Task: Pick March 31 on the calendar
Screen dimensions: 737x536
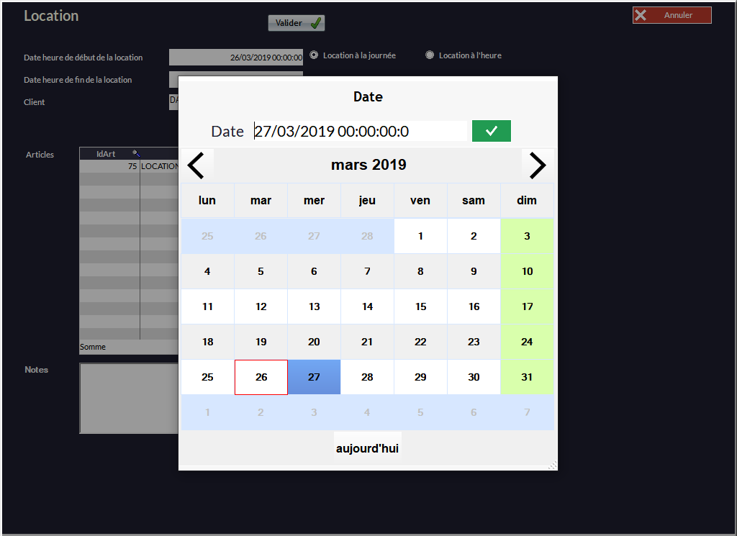Action: [527, 377]
